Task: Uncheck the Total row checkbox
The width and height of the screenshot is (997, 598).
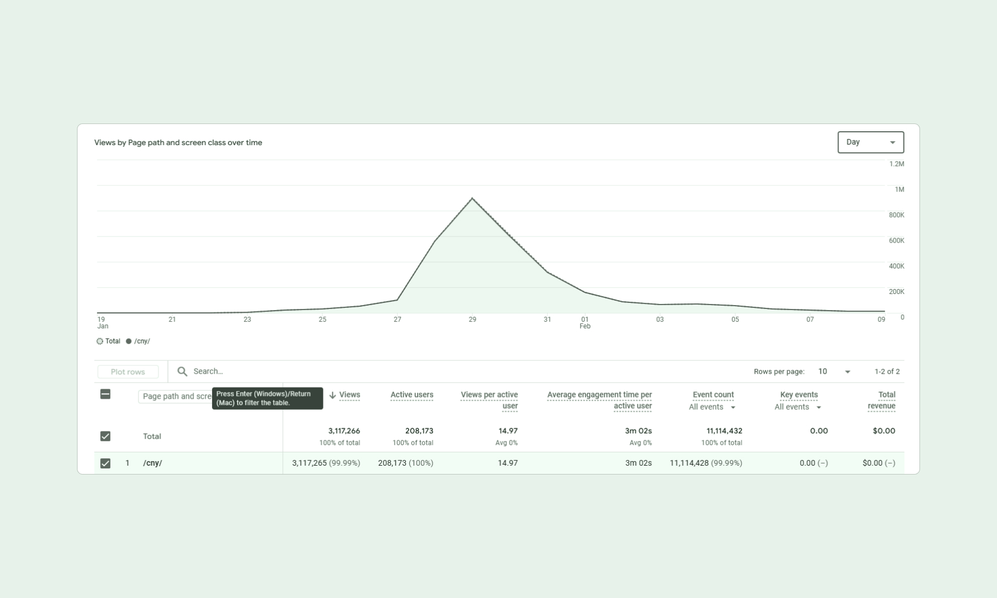Action: pos(105,436)
